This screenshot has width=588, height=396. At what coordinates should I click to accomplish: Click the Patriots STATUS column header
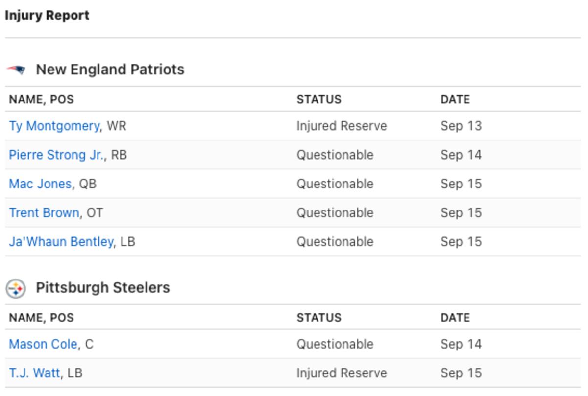click(318, 99)
